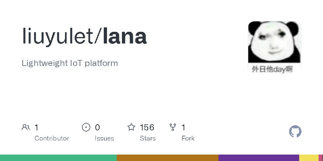Click the purple language bar segment
This screenshot has height=161, width=323.
click(259, 158)
